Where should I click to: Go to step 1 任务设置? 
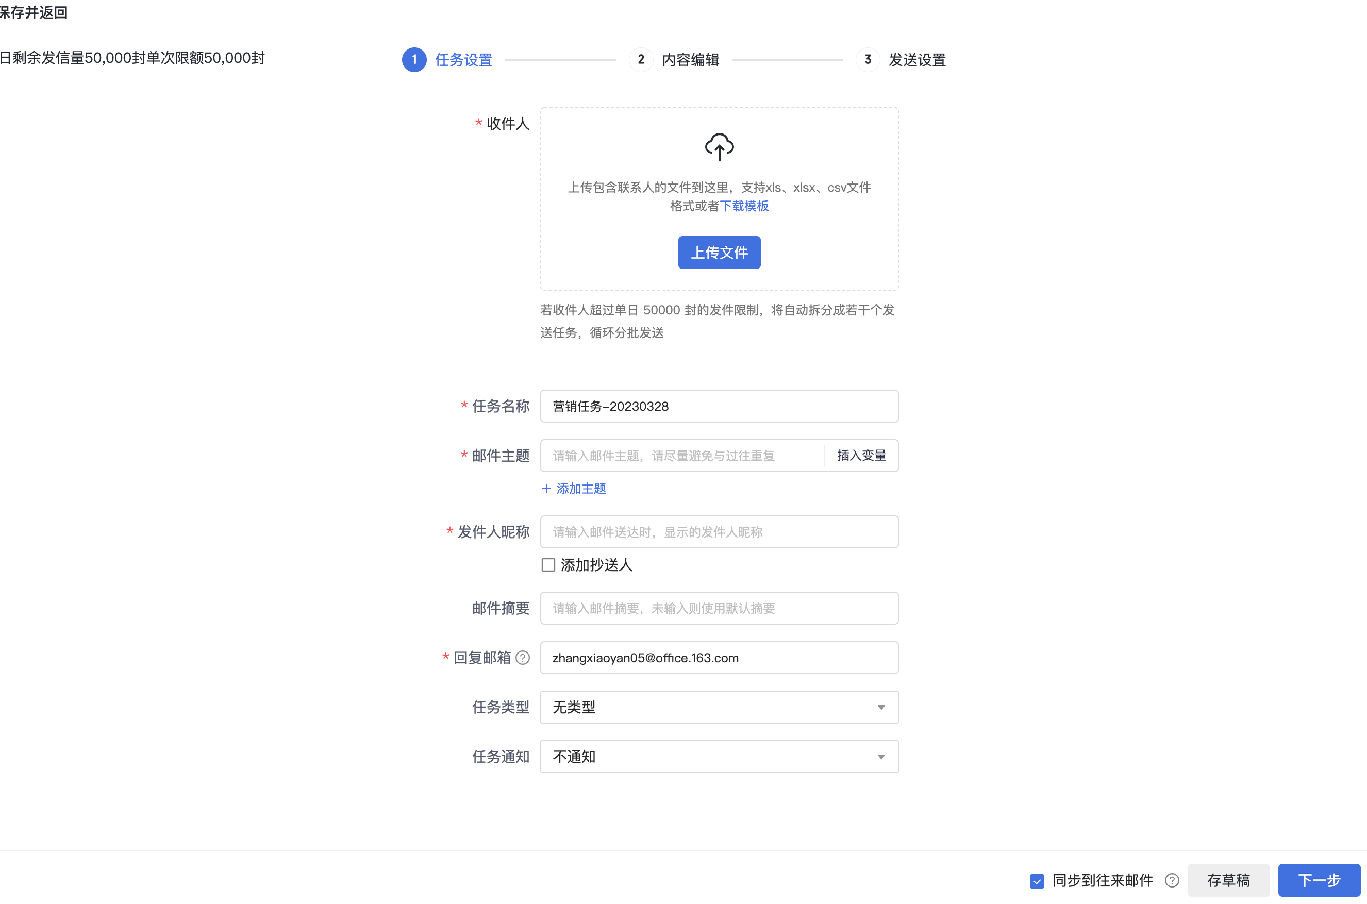click(x=447, y=59)
